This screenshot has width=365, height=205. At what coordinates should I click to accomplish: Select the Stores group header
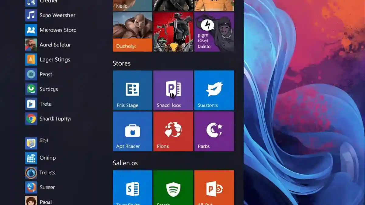(x=121, y=63)
